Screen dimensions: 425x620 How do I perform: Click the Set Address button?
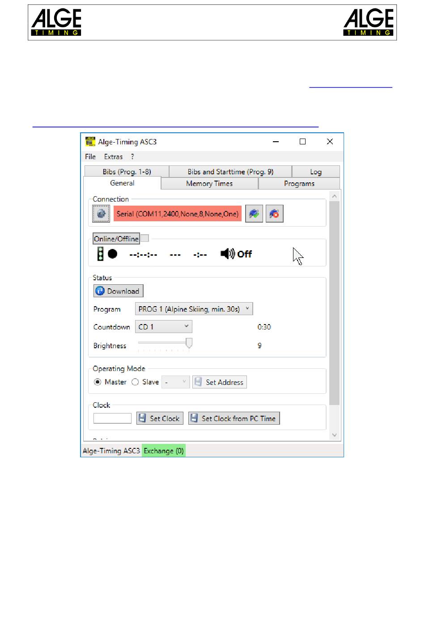point(220,382)
